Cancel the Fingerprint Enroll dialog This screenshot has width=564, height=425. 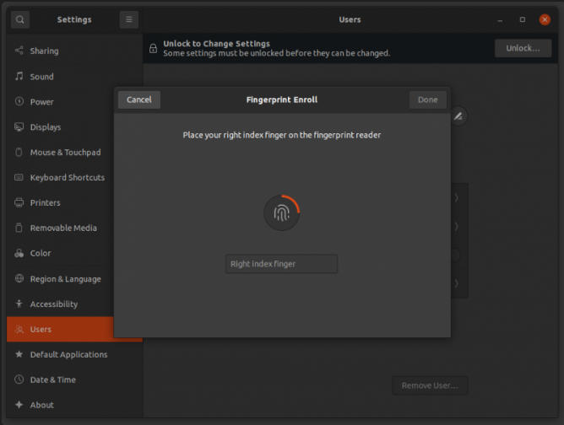[x=138, y=100]
